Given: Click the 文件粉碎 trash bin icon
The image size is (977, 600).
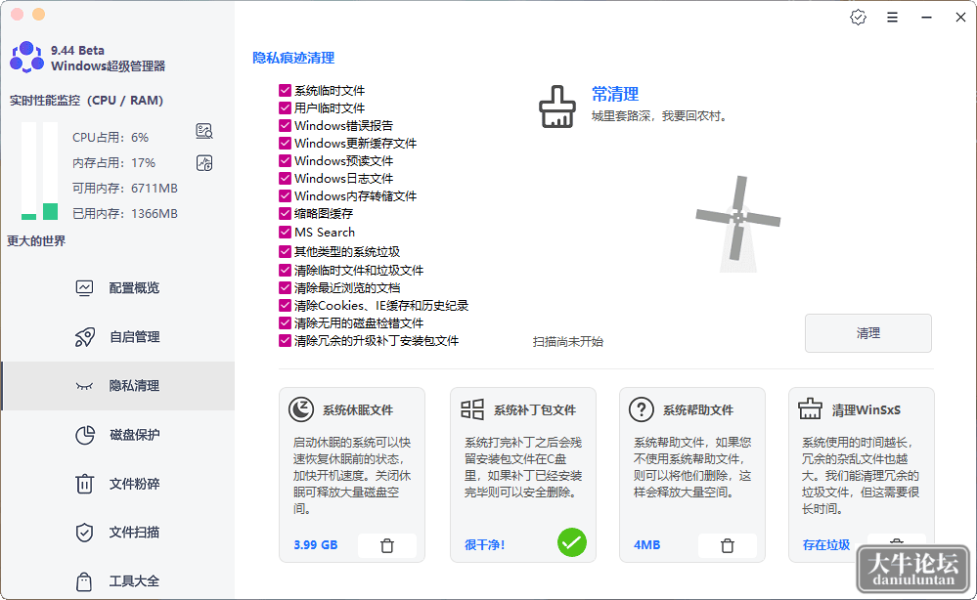Looking at the screenshot, I should [x=84, y=484].
